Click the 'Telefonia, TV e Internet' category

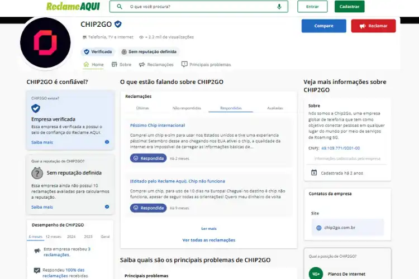coord(111,37)
